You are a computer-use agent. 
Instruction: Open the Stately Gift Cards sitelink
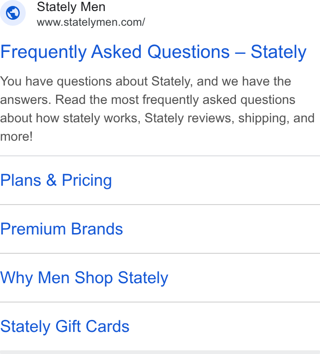[65, 326]
